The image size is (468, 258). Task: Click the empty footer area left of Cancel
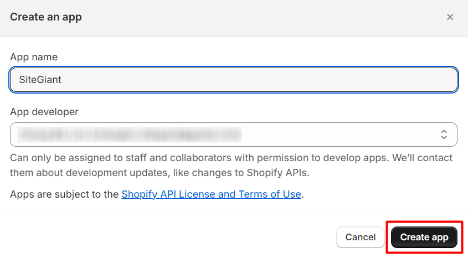[x=166, y=237]
